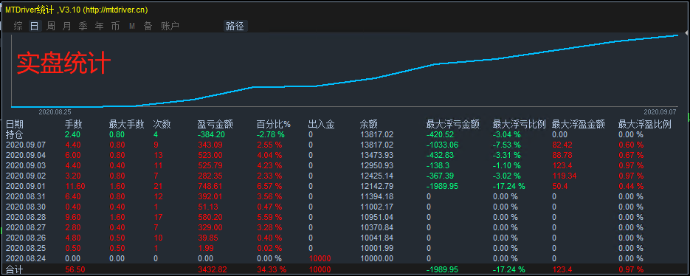Select the 2020.08.28 date row
Image resolution: width=690 pixels, height=276 pixels.
click(345, 217)
